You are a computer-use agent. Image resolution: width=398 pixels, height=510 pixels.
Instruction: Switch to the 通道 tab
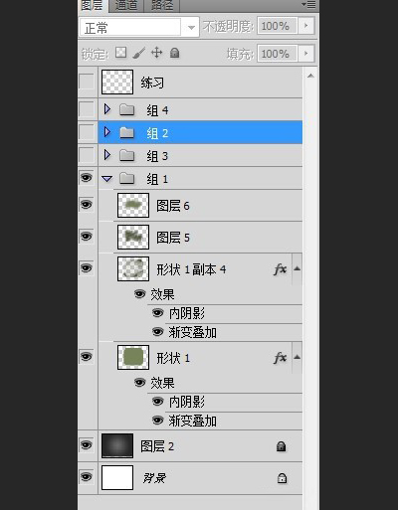click(x=126, y=5)
